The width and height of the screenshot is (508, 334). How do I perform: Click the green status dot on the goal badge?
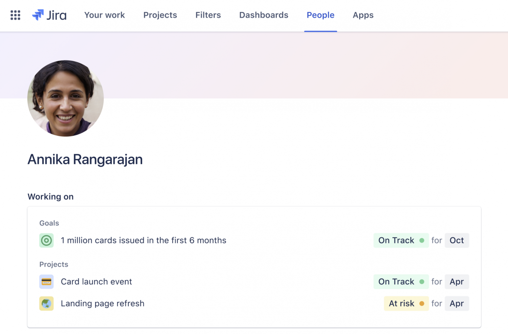tap(422, 240)
